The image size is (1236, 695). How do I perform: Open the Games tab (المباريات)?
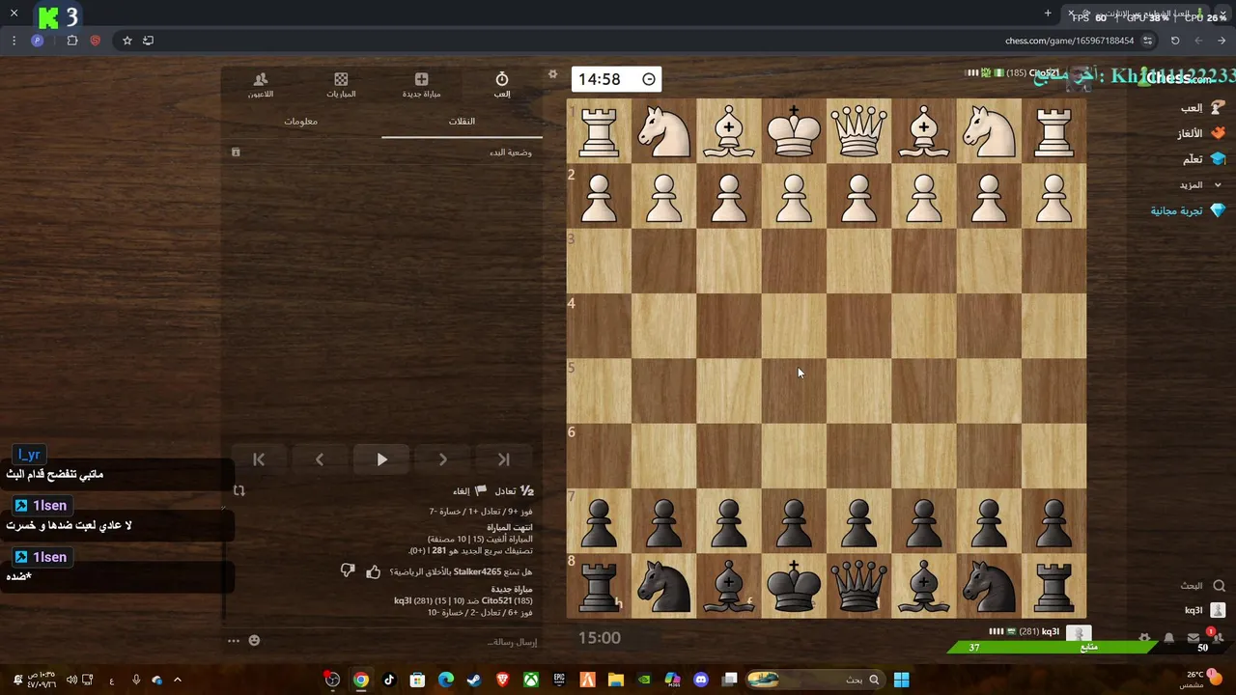click(x=341, y=84)
